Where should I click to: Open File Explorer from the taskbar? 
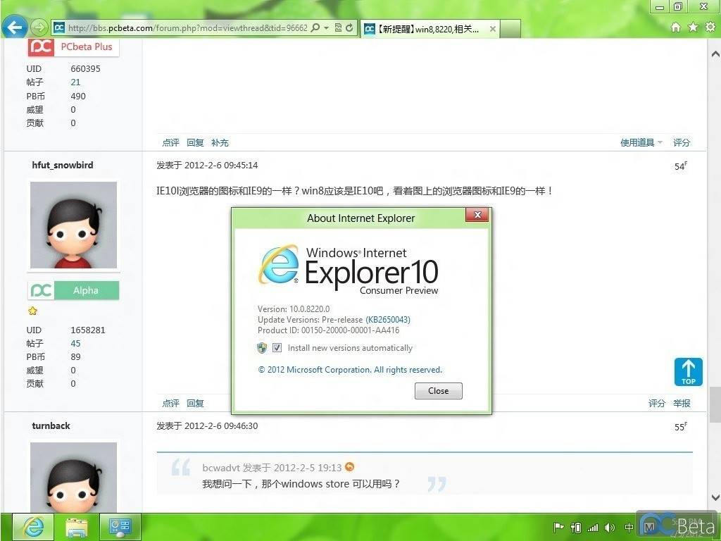point(77,526)
